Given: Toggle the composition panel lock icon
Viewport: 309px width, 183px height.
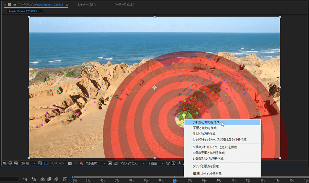Looking at the screenshot, I should click(14, 4).
